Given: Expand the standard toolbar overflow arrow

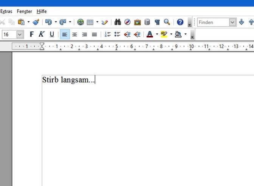Looking at the screenshot, I should (189, 22).
